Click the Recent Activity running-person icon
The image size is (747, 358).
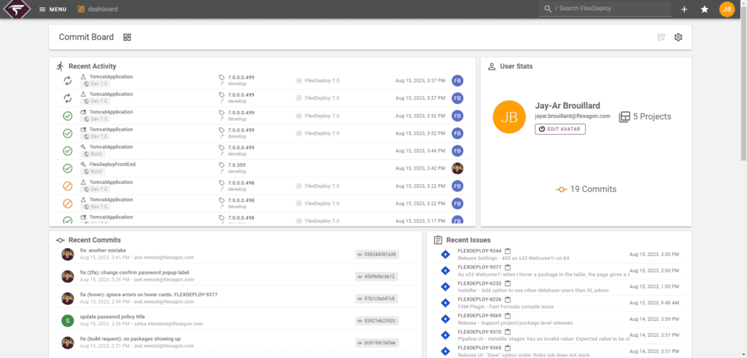click(60, 66)
